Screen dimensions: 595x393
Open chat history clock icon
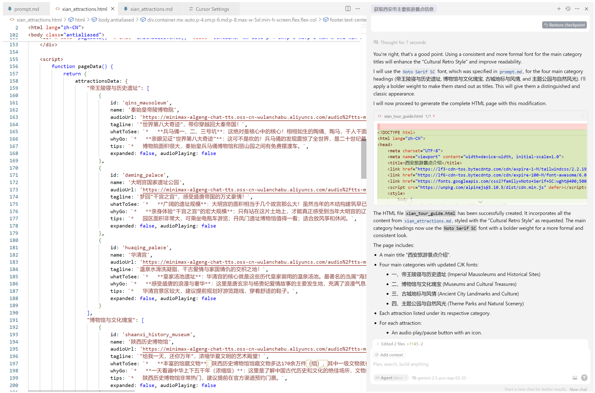[x=568, y=9]
